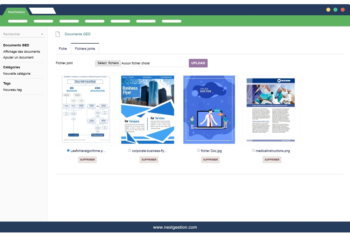Select the medicalinstructions.png radio button

pos(253,151)
